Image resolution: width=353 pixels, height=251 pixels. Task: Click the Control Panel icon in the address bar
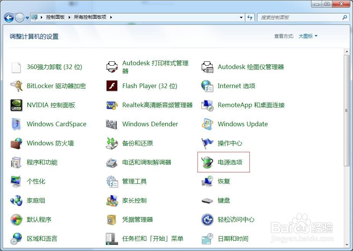coord(34,17)
